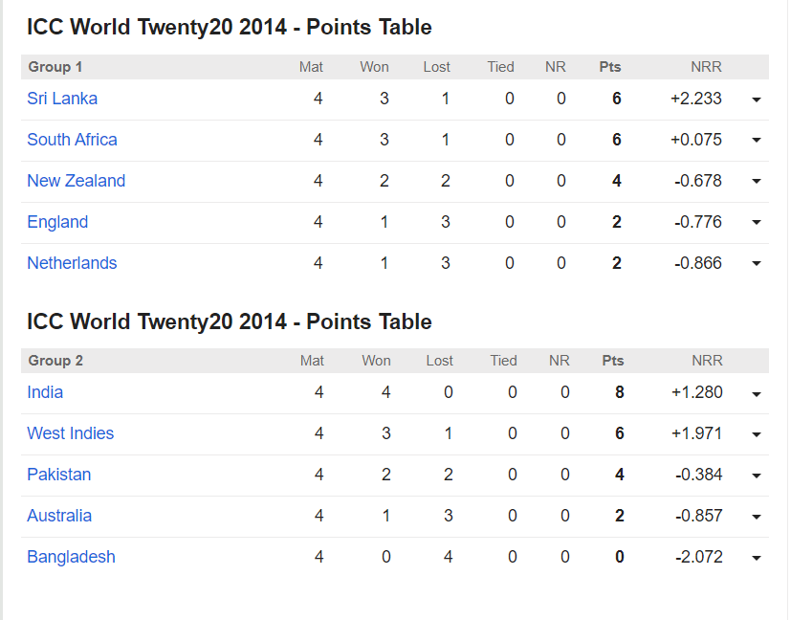This screenshot has height=620, width=791.
Task: Open the Sri Lanka team link
Action: point(62,99)
